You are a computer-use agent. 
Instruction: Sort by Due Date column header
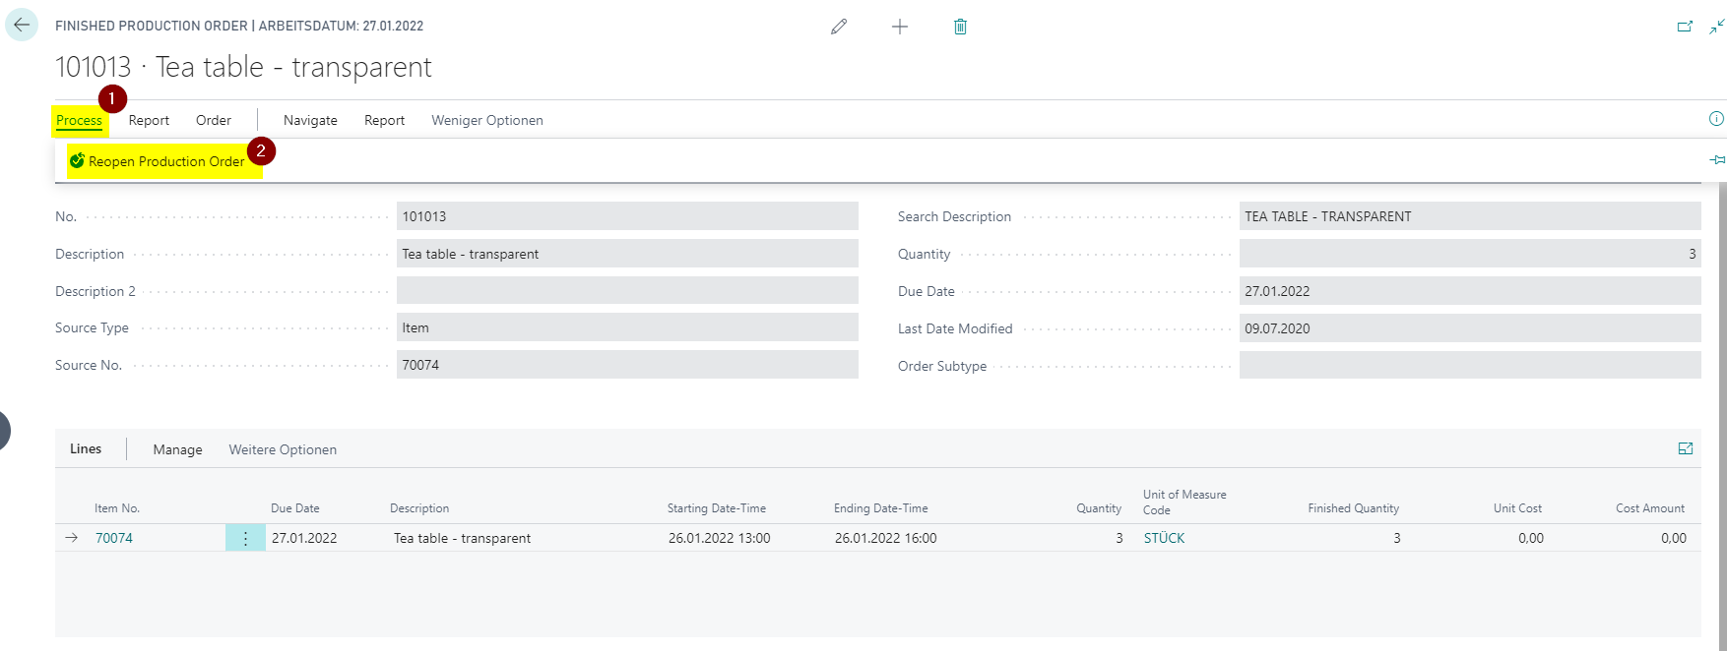click(295, 508)
